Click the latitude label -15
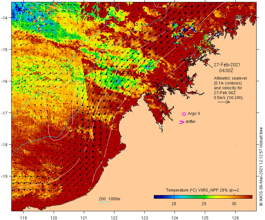 4,49
